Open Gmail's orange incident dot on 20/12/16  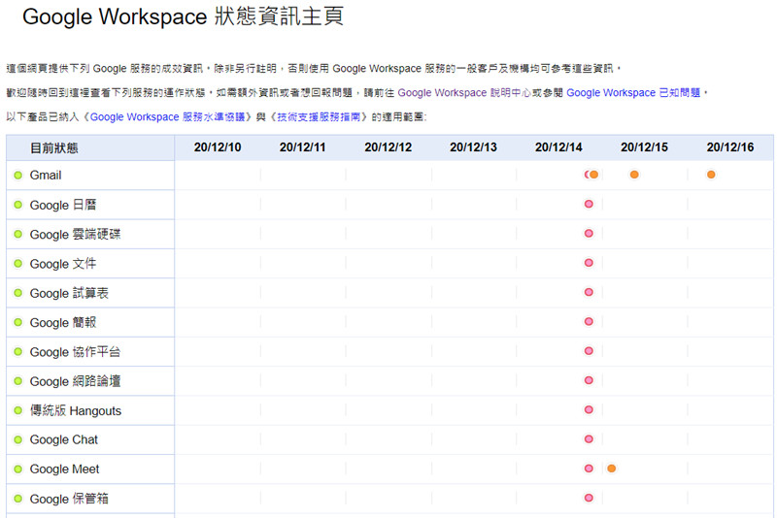(711, 175)
